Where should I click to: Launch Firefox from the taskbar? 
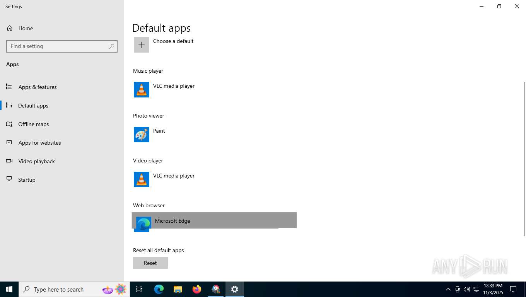click(197, 289)
